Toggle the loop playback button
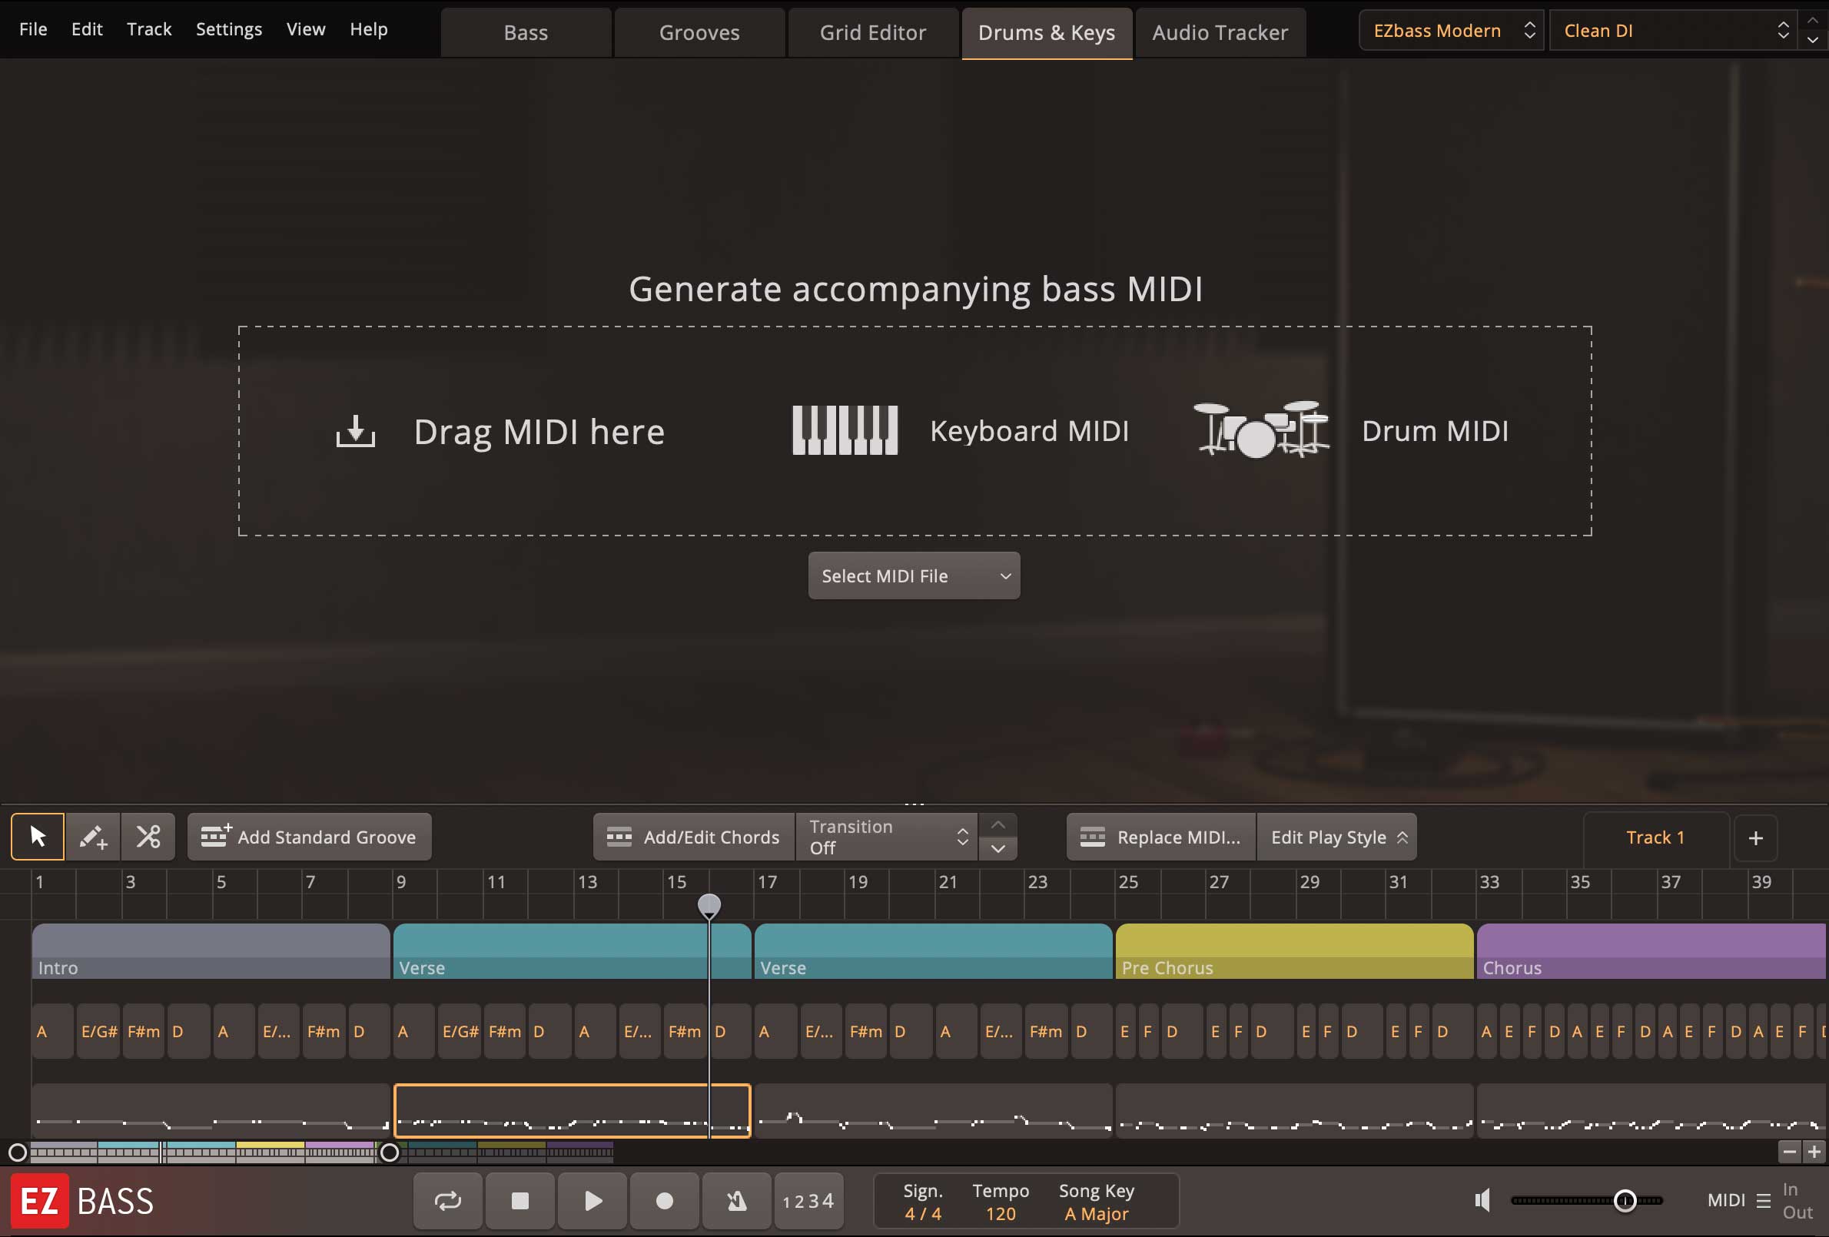 coord(448,1201)
